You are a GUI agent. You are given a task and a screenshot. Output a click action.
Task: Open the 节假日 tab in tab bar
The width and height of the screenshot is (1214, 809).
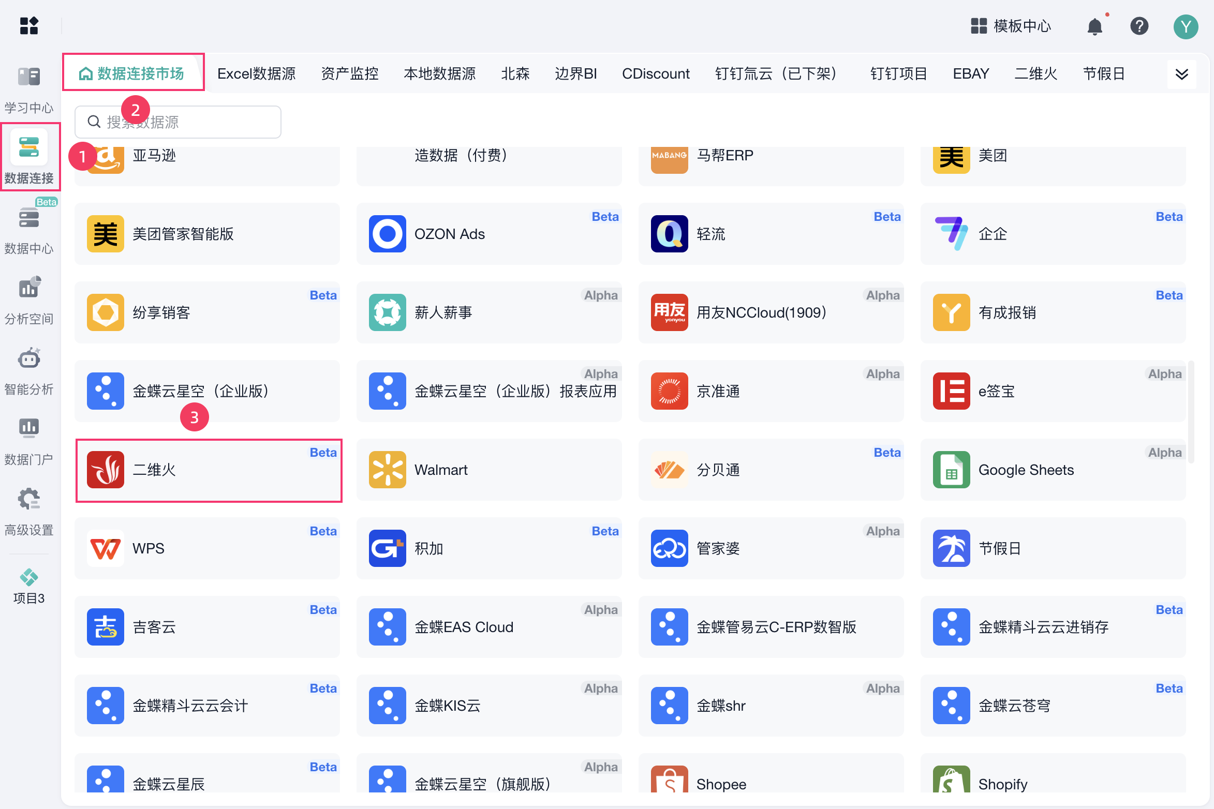point(1104,73)
